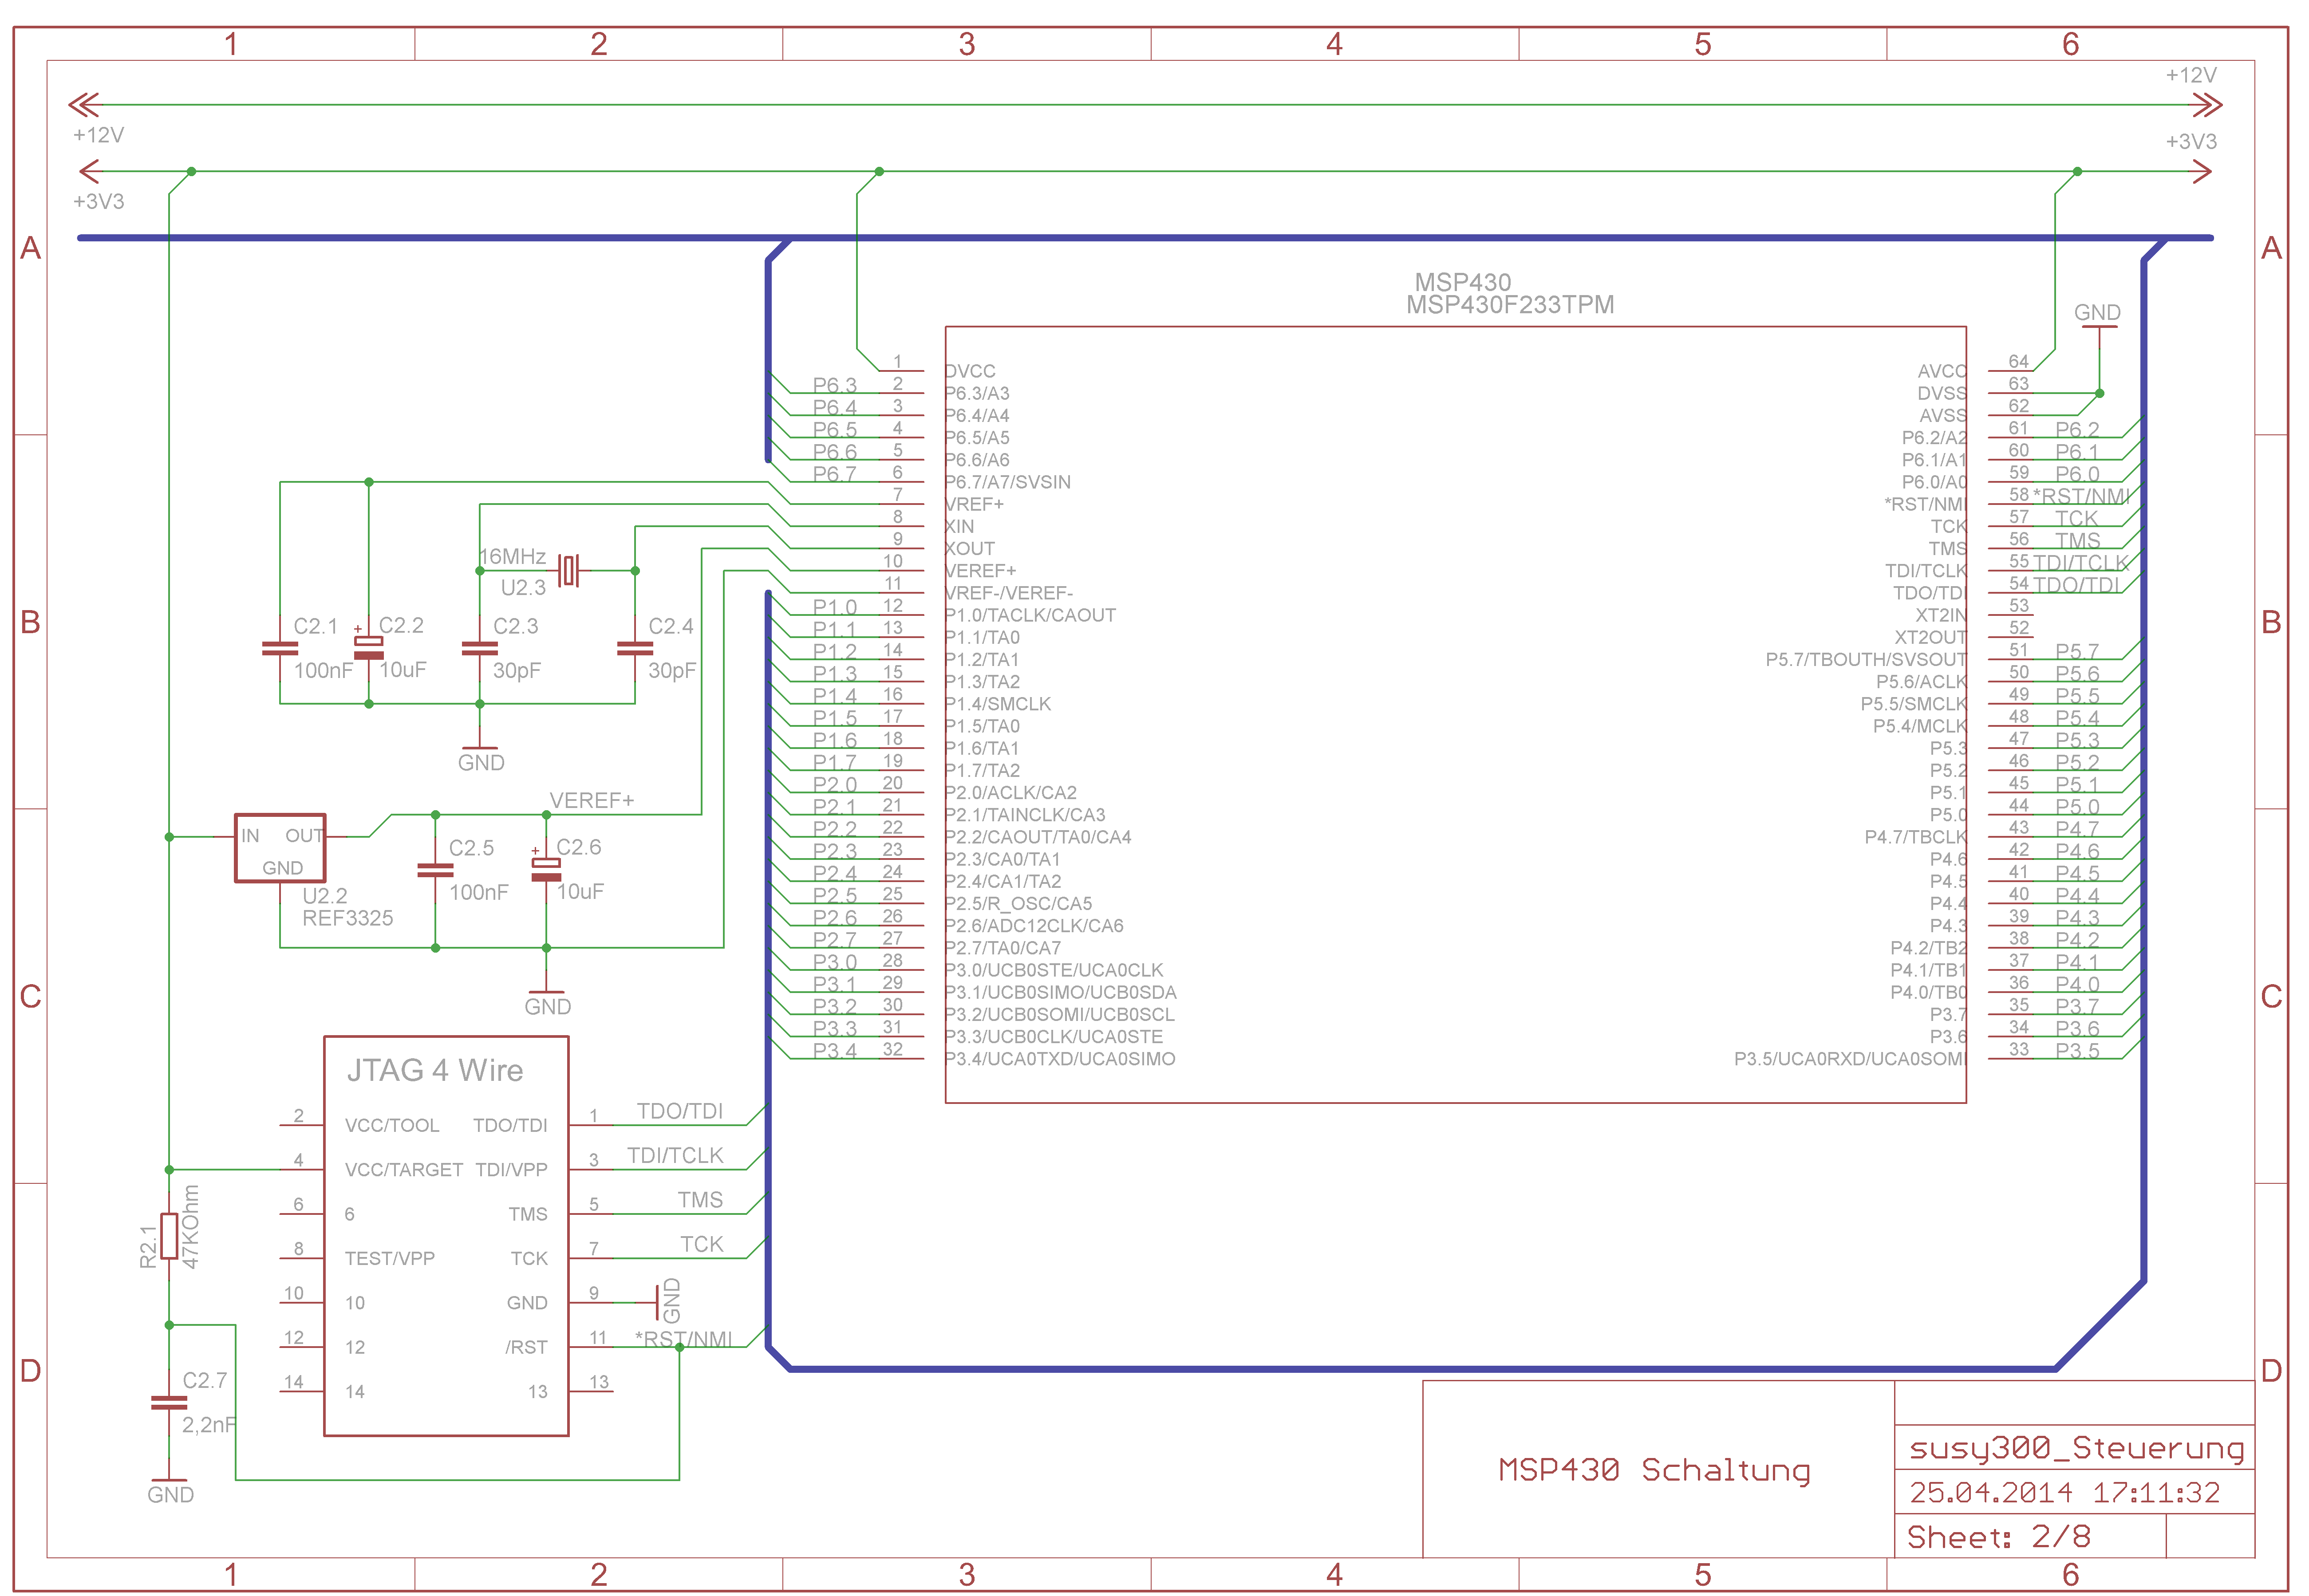The width and height of the screenshot is (2309, 1596).
Task: Select the polarized capacitor symbol C2.2
Action: pos(369,647)
